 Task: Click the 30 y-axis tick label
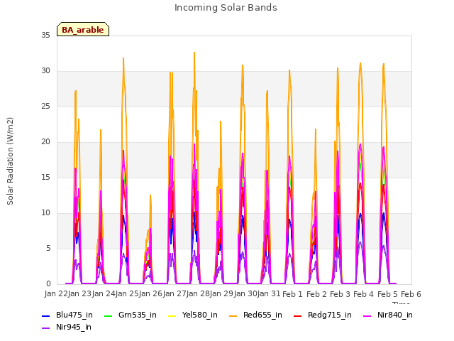pos(45,71)
